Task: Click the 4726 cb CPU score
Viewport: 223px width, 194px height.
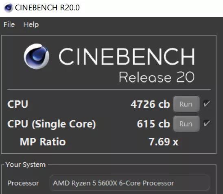Action: [150, 104]
